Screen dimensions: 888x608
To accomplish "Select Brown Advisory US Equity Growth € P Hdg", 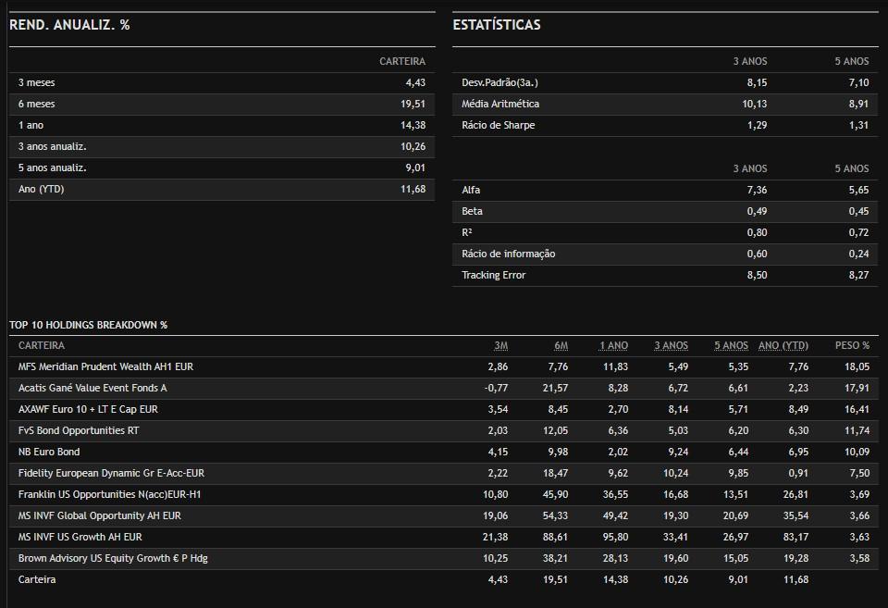I will pos(115,559).
